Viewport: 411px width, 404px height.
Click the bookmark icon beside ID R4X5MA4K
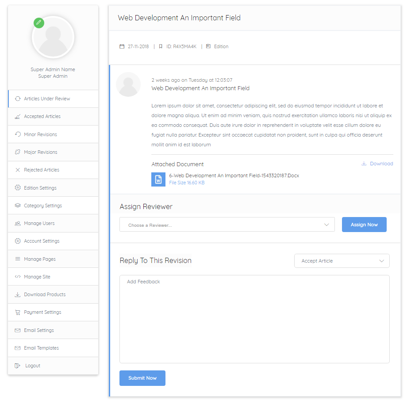(161, 46)
